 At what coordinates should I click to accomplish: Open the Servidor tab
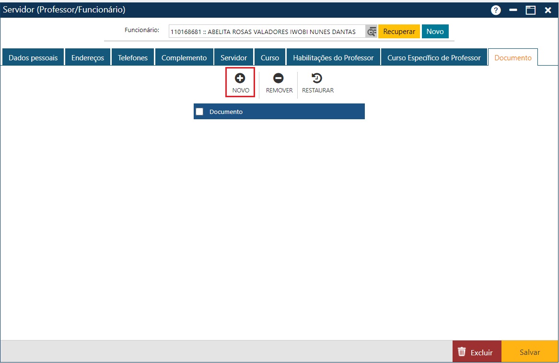coord(233,57)
